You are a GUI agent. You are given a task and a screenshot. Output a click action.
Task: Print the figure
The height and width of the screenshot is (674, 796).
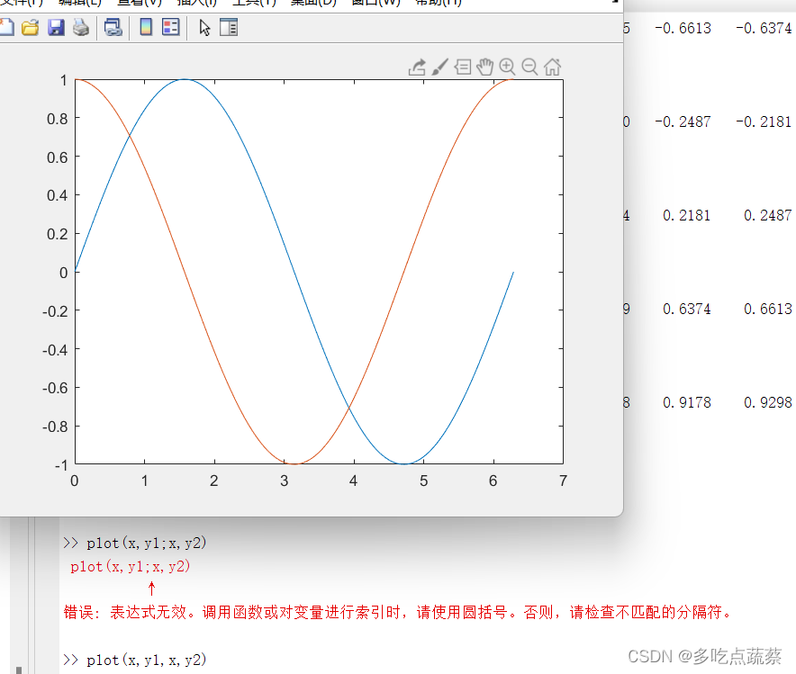81,27
